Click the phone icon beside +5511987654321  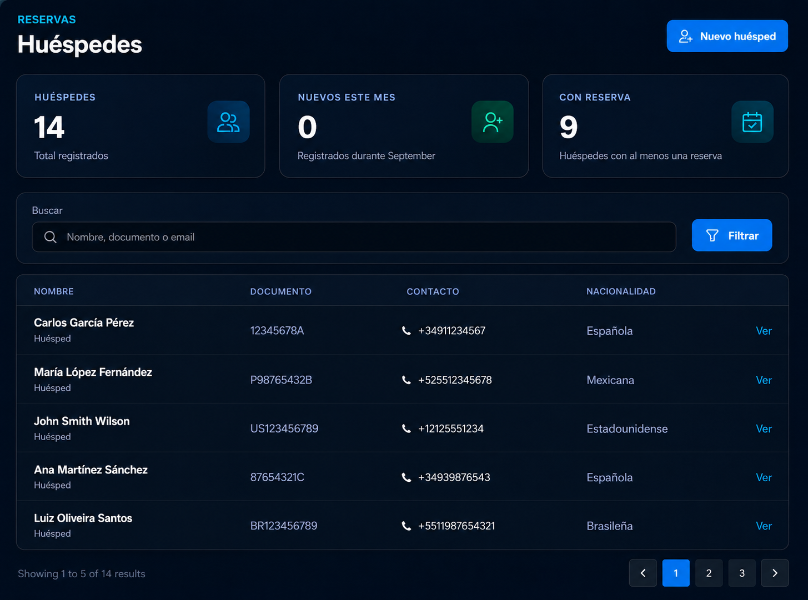pyautogui.click(x=406, y=526)
